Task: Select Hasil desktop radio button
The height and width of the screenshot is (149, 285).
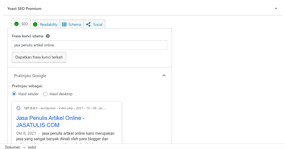Action: click(x=45, y=94)
